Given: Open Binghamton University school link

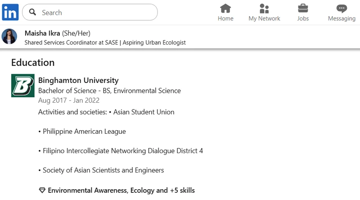Looking at the screenshot, I should [x=78, y=80].
